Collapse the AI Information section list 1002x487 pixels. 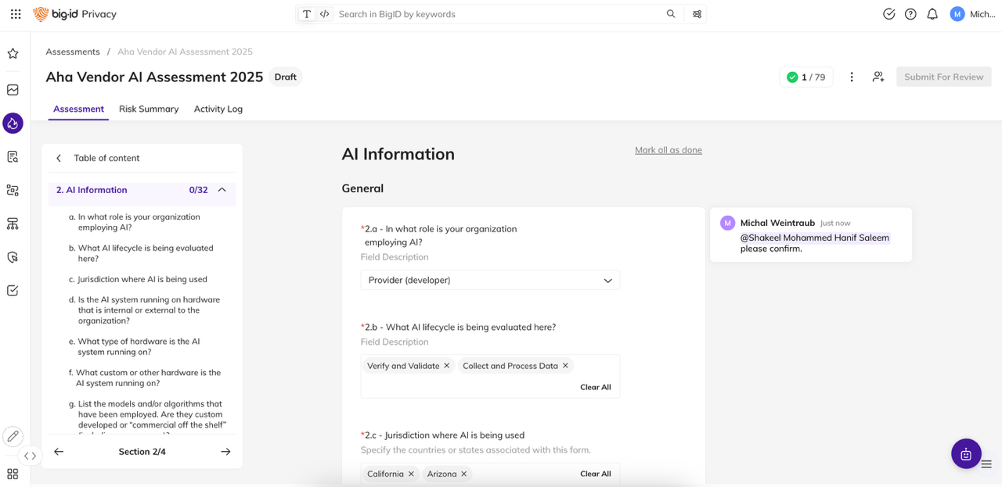220,189
